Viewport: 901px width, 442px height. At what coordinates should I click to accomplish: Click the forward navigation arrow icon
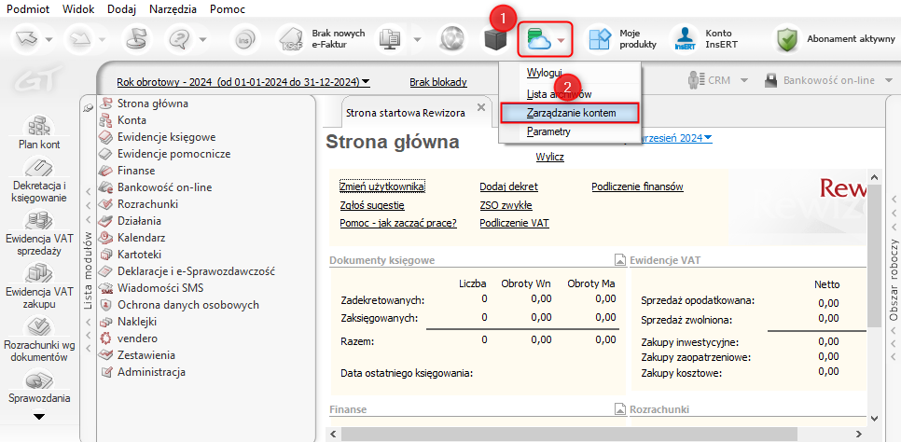80,40
